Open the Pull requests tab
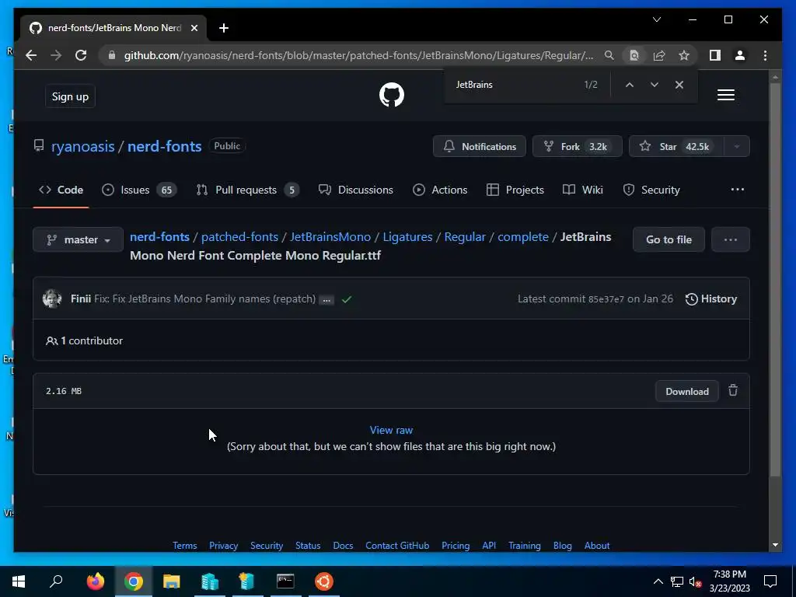 click(247, 190)
